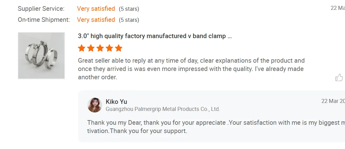Open Guangzhou Palmergrip Metal Products Co. link
The height and width of the screenshot is (149, 345).
pos(163,109)
